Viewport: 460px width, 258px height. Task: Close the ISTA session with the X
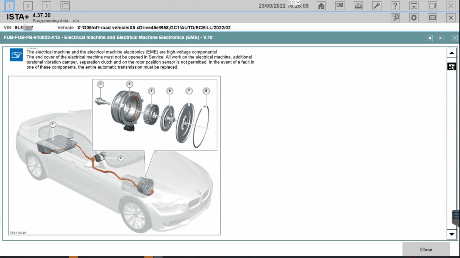[451, 18]
